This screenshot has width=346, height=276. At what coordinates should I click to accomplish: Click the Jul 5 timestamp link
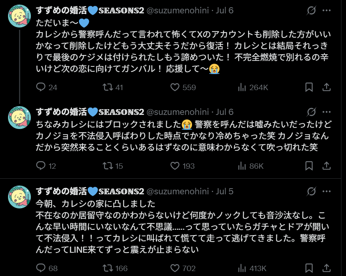[x=224, y=191]
